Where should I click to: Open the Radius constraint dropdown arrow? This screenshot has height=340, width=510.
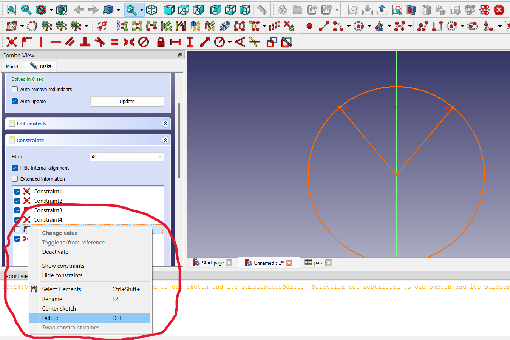(230, 42)
